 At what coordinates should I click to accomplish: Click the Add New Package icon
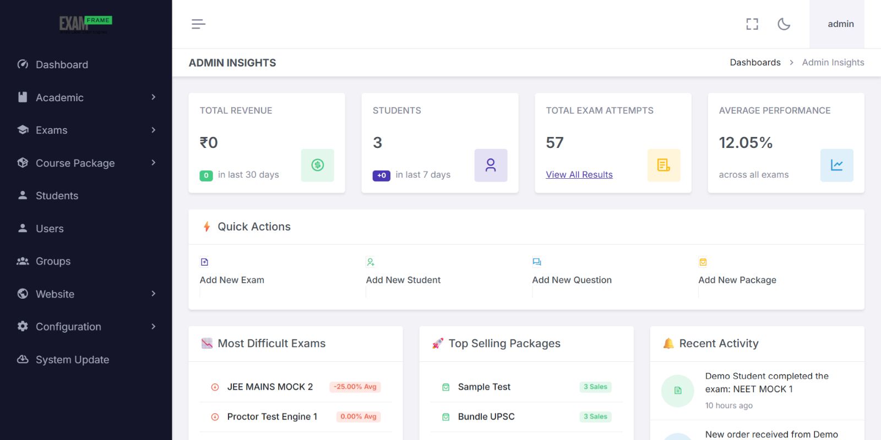703,262
